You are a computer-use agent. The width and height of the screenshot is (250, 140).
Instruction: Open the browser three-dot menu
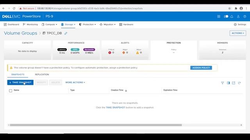pyautogui.click(x=246, y=9)
